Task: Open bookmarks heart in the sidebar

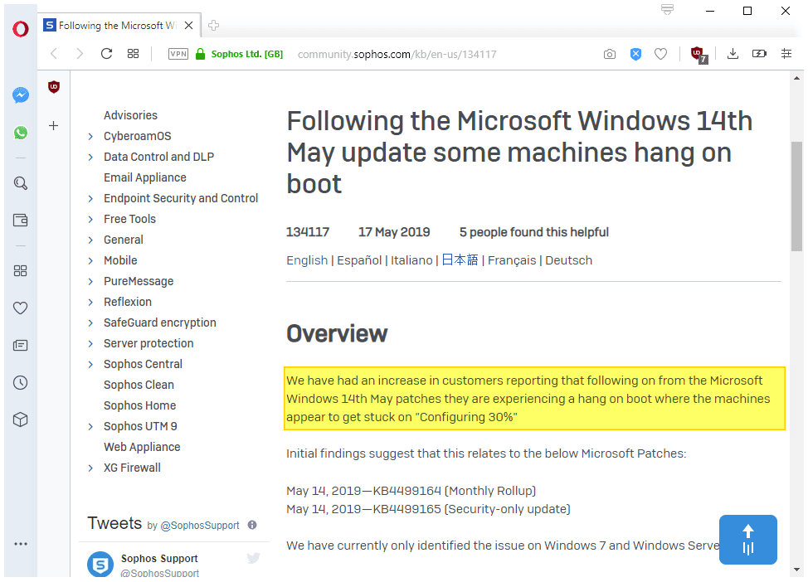Action: tap(21, 308)
